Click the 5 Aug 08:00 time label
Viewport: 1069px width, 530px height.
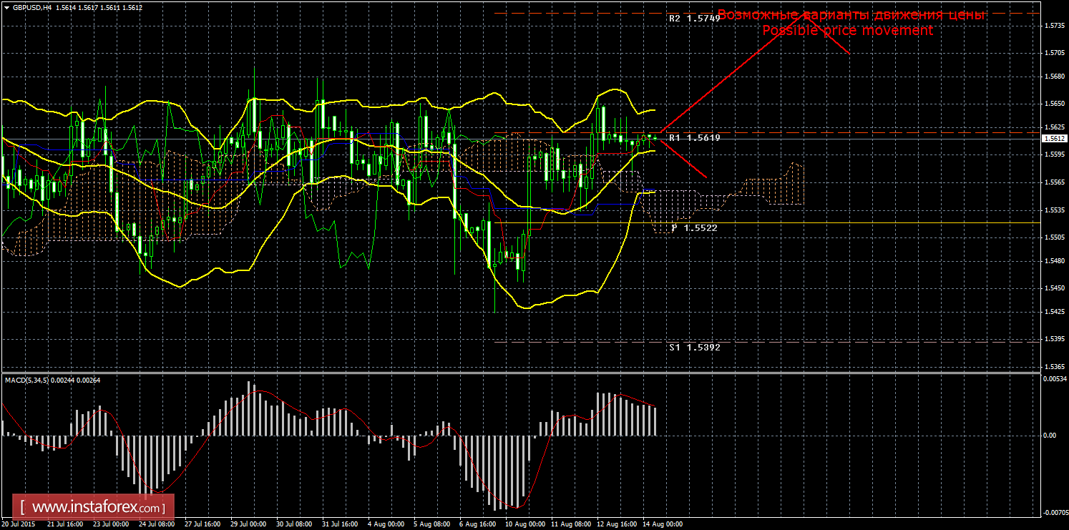point(431,524)
